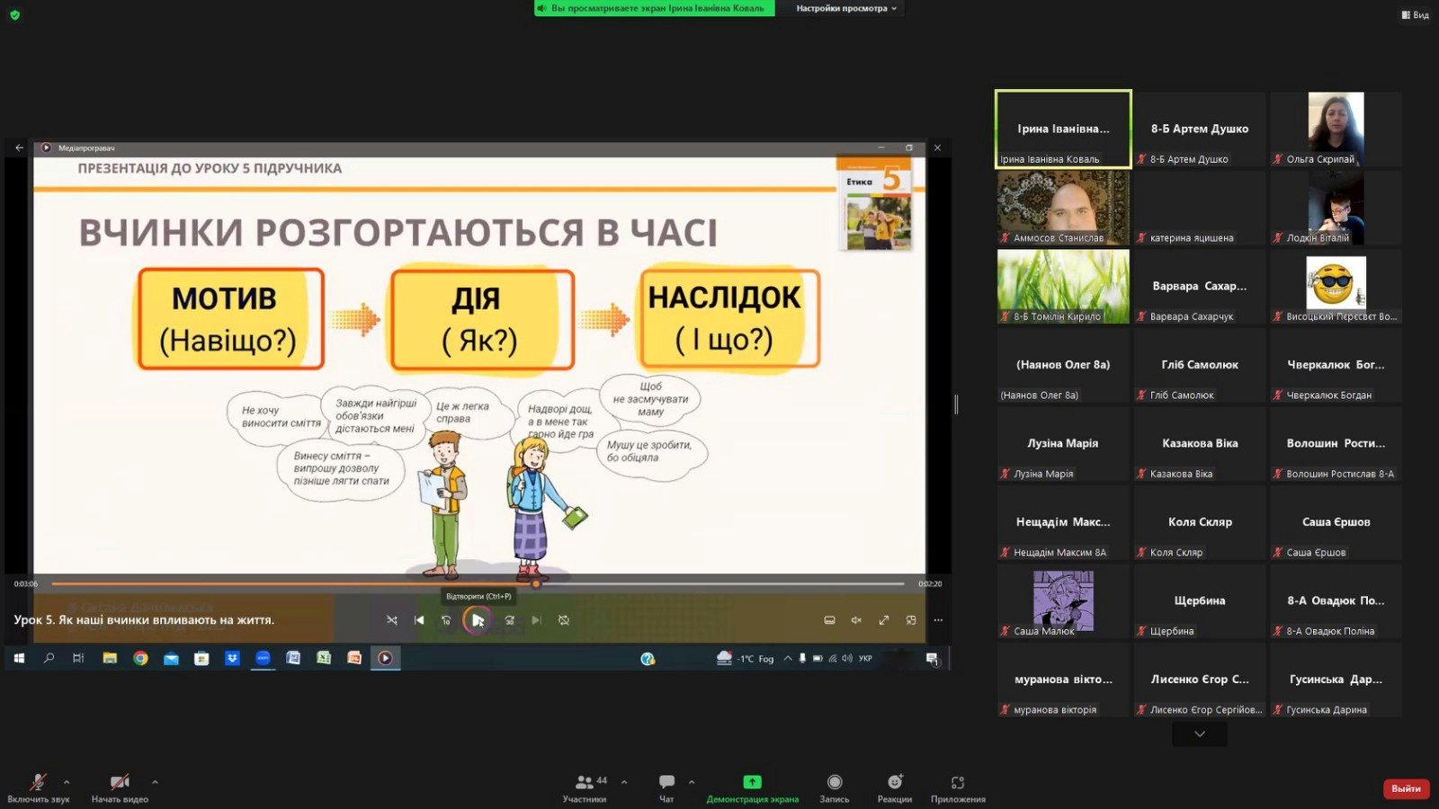1439x809 pixels.
Task: Go to the next track
Action: tap(537, 620)
